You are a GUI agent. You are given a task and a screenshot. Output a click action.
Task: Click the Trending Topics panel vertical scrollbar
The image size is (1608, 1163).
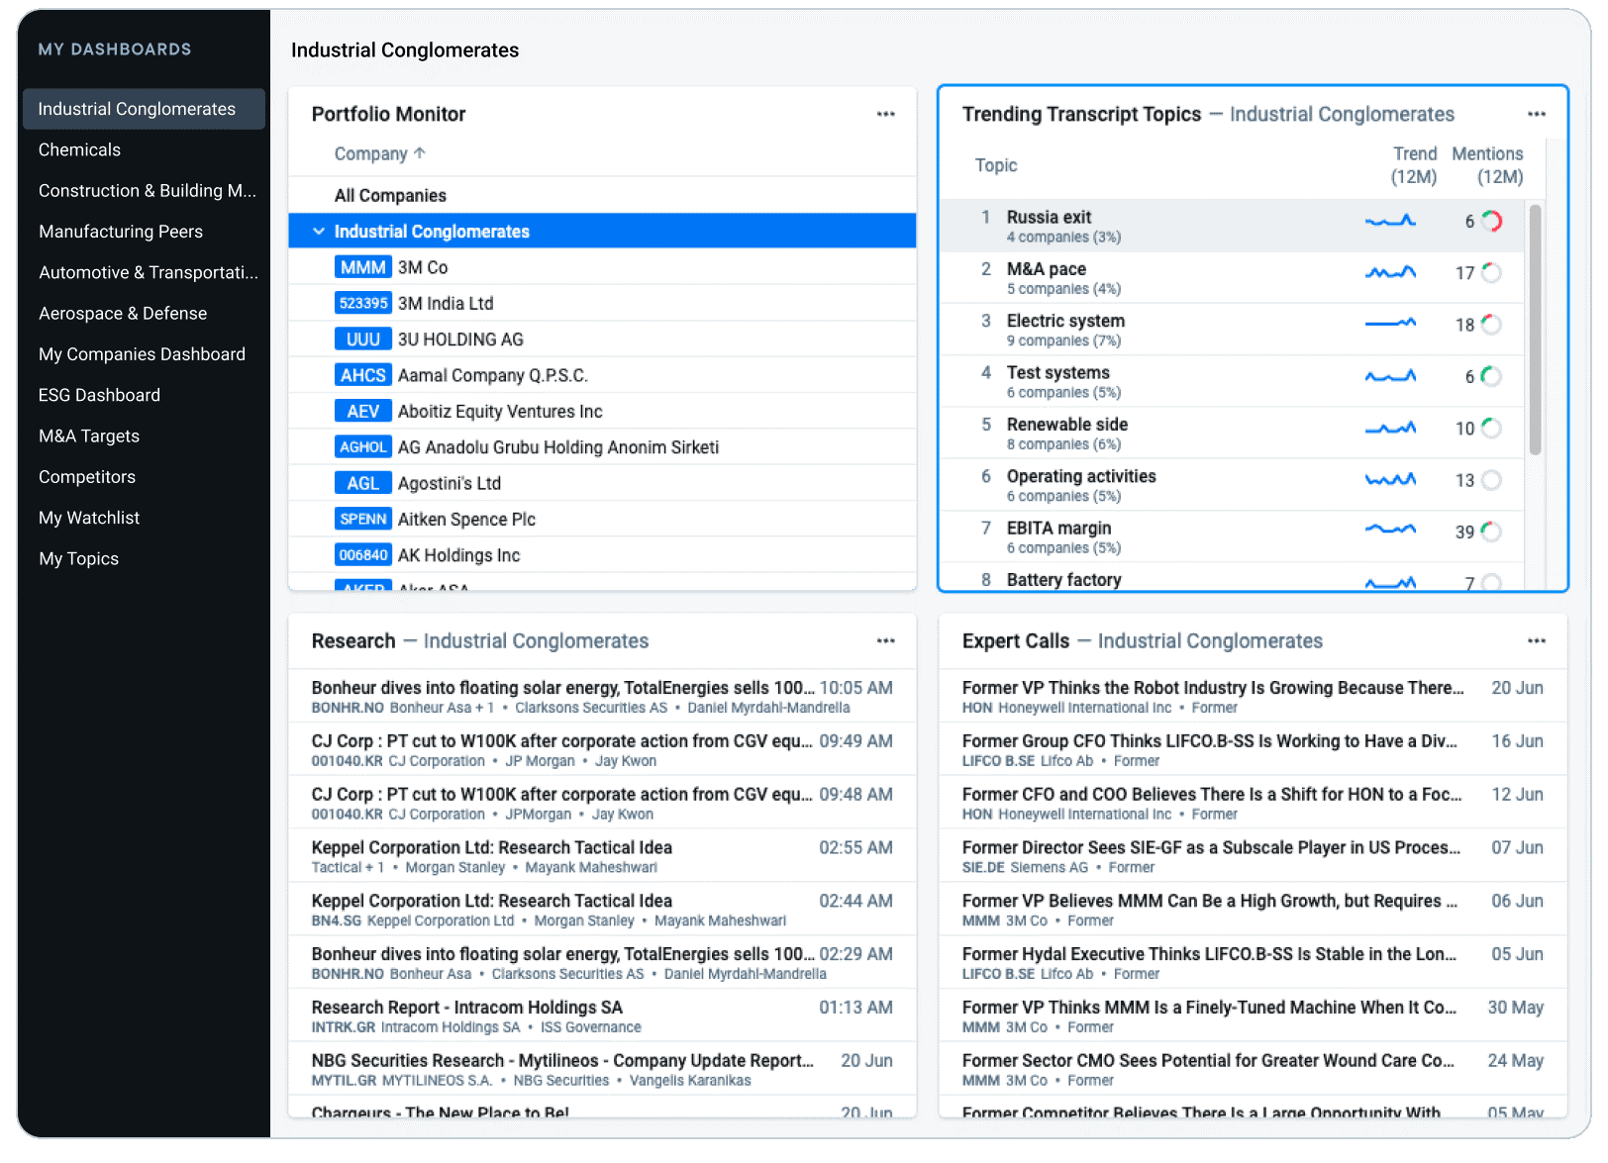tap(1535, 329)
